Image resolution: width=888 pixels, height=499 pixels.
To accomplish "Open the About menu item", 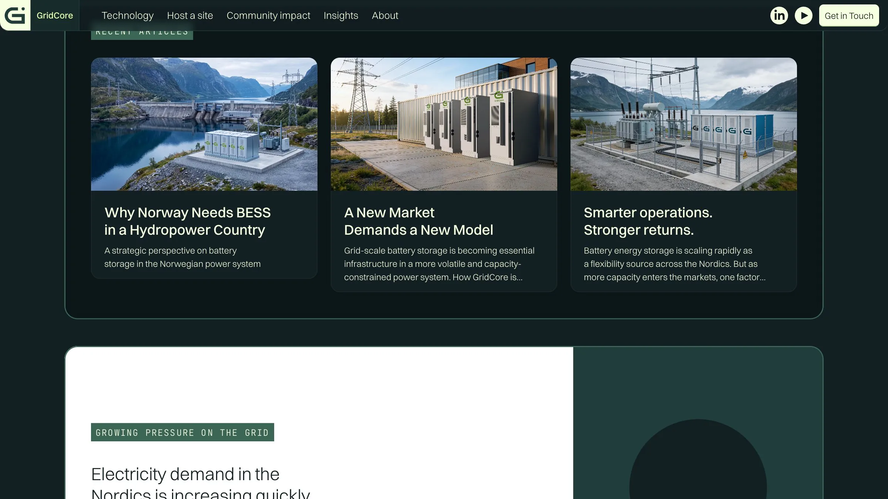I will 385,16.
